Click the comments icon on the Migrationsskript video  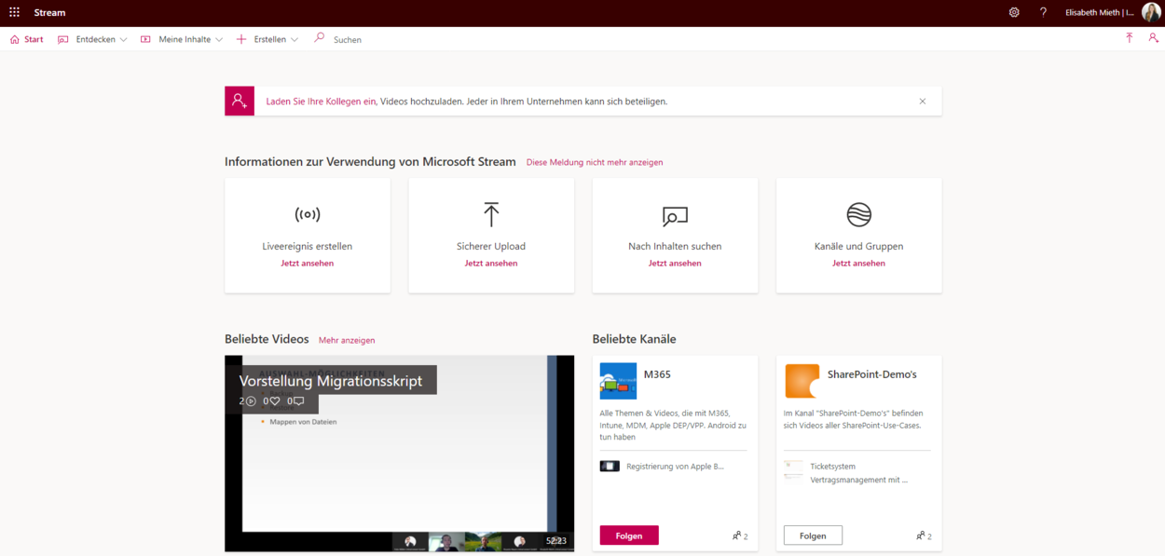pyautogui.click(x=299, y=401)
